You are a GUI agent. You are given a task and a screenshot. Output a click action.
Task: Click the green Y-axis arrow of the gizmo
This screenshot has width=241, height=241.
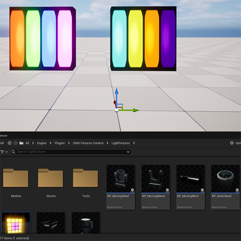(x=134, y=110)
